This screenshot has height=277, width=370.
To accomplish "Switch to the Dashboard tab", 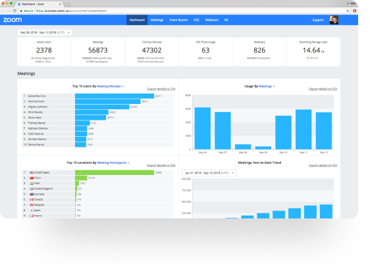I will 137,20.
